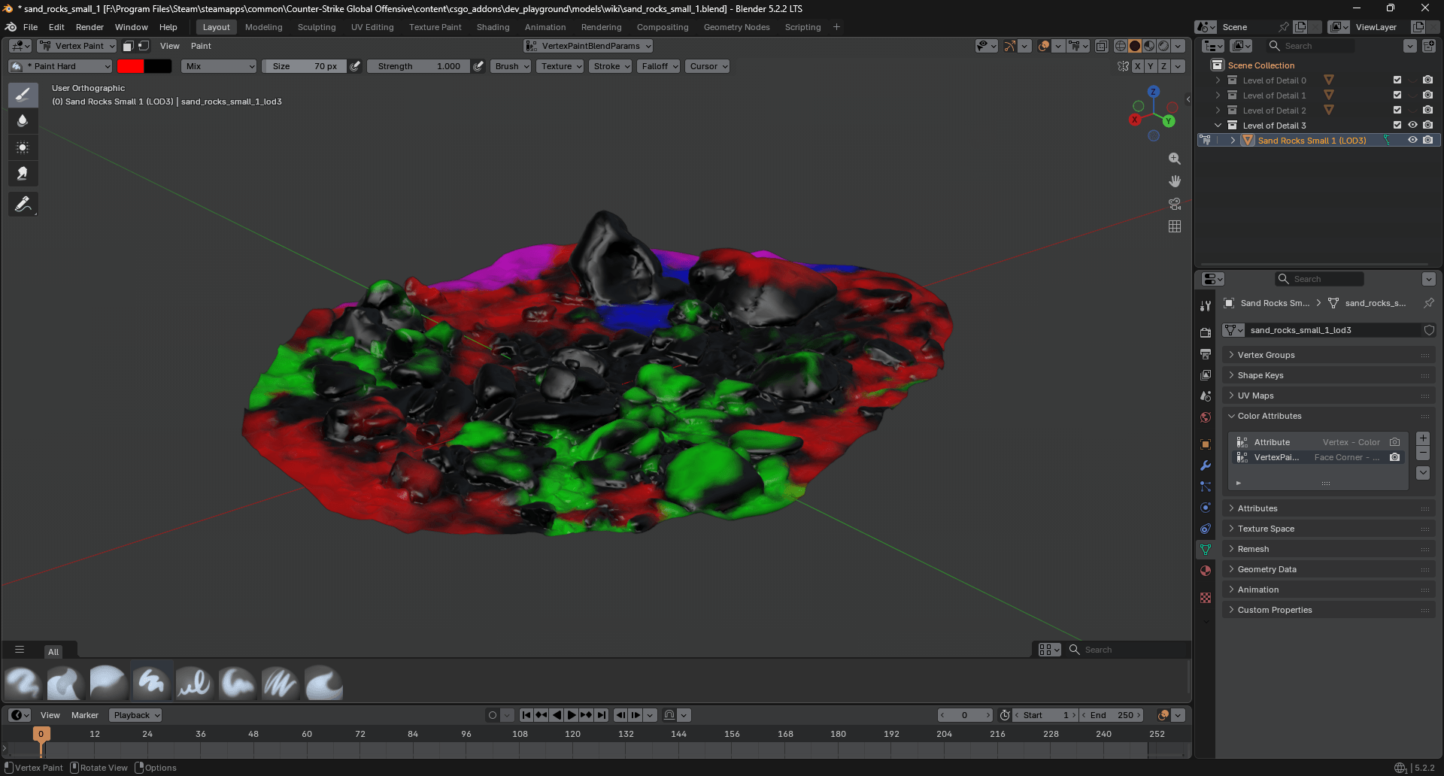The height and width of the screenshot is (776, 1444).
Task: Select the Draw brush tool
Action: point(23,95)
